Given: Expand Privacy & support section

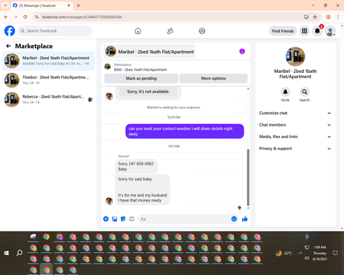Looking at the screenshot, I should pyautogui.click(x=295, y=148).
